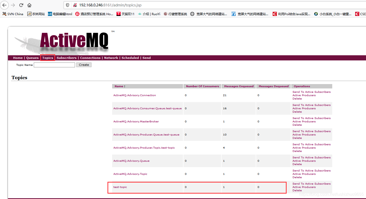Delete the ActiveMQ.Advisory.Topic topic
This screenshot has height=199, width=366.
(x=297, y=177)
